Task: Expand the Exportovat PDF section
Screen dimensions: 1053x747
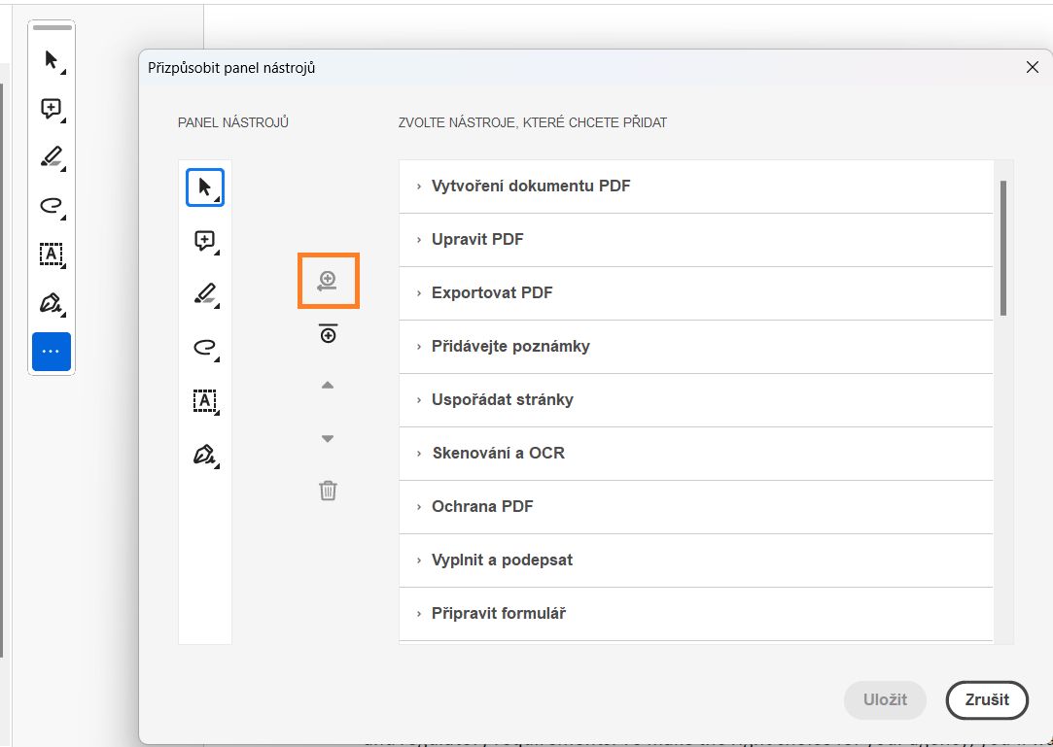Action: point(492,293)
